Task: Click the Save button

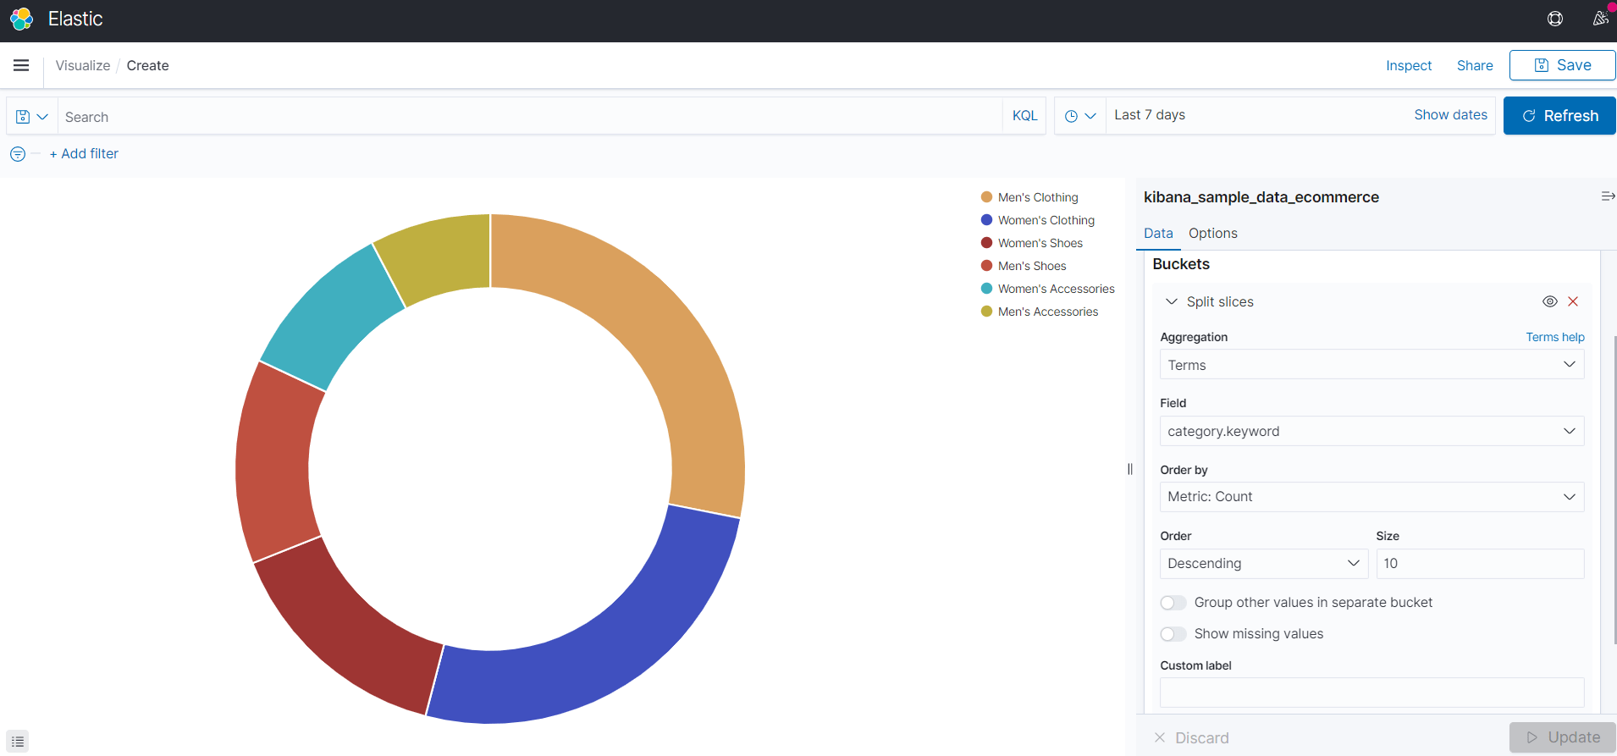Action: pos(1562,65)
